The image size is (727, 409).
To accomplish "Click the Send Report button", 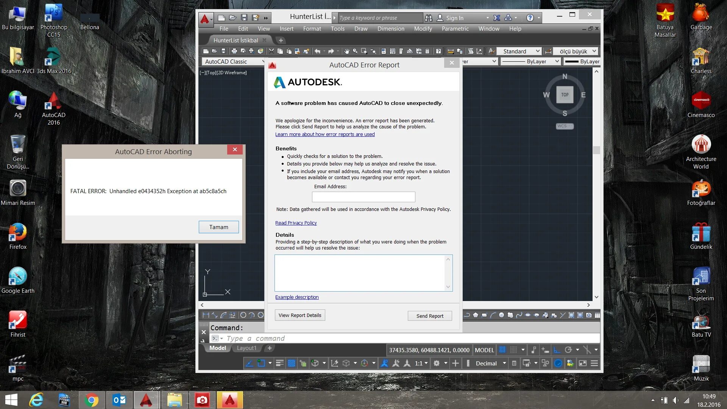I will tap(430, 315).
